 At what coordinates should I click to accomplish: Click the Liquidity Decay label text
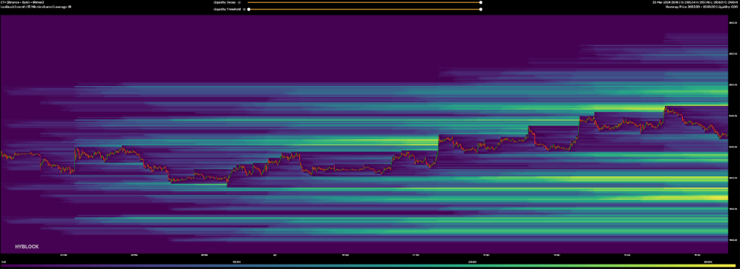(225, 2)
